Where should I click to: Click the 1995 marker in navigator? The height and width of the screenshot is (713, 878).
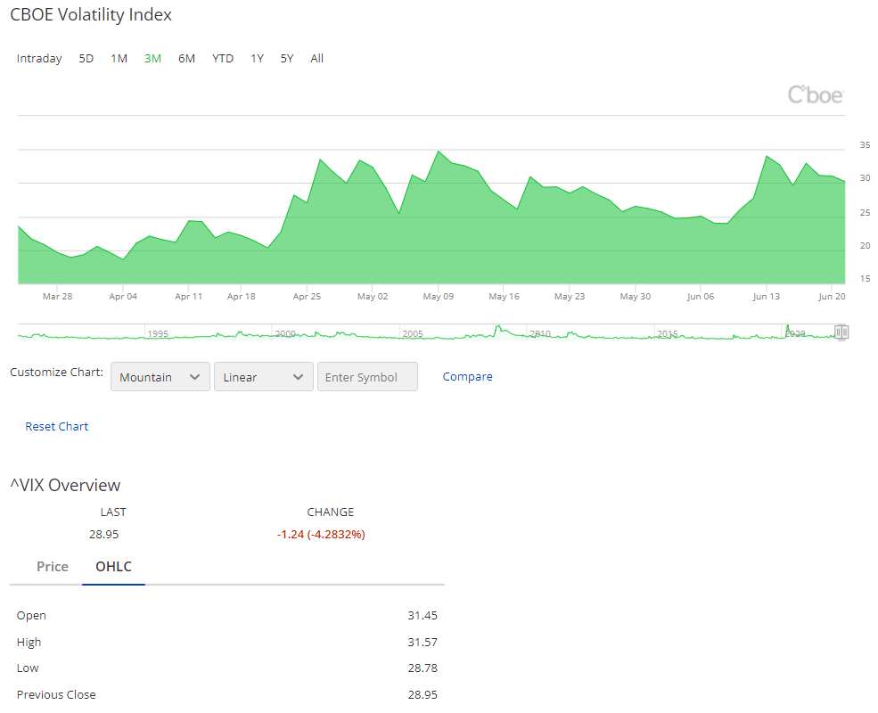point(158,333)
